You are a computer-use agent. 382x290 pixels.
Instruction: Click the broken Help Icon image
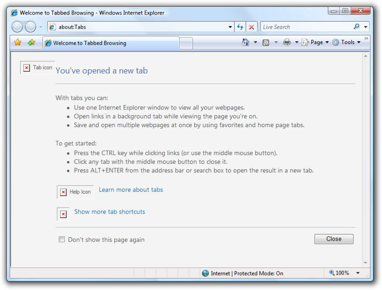[x=75, y=192]
